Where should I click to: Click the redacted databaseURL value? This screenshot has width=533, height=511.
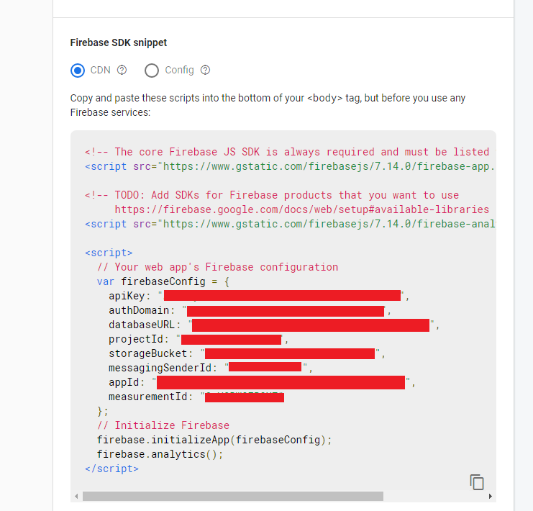(310, 325)
